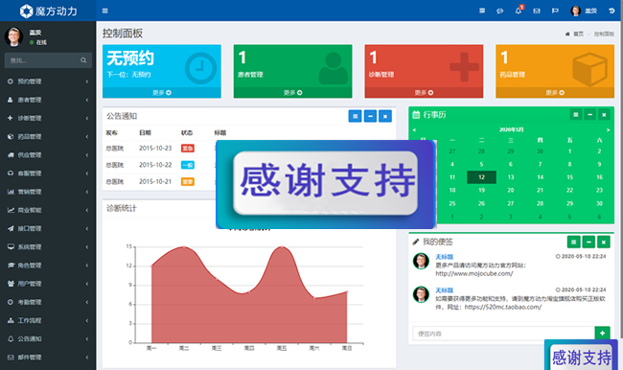Go to previous month in the 行事历 calendar
Image resolution: width=623 pixels, height=370 pixels.
point(414,130)
